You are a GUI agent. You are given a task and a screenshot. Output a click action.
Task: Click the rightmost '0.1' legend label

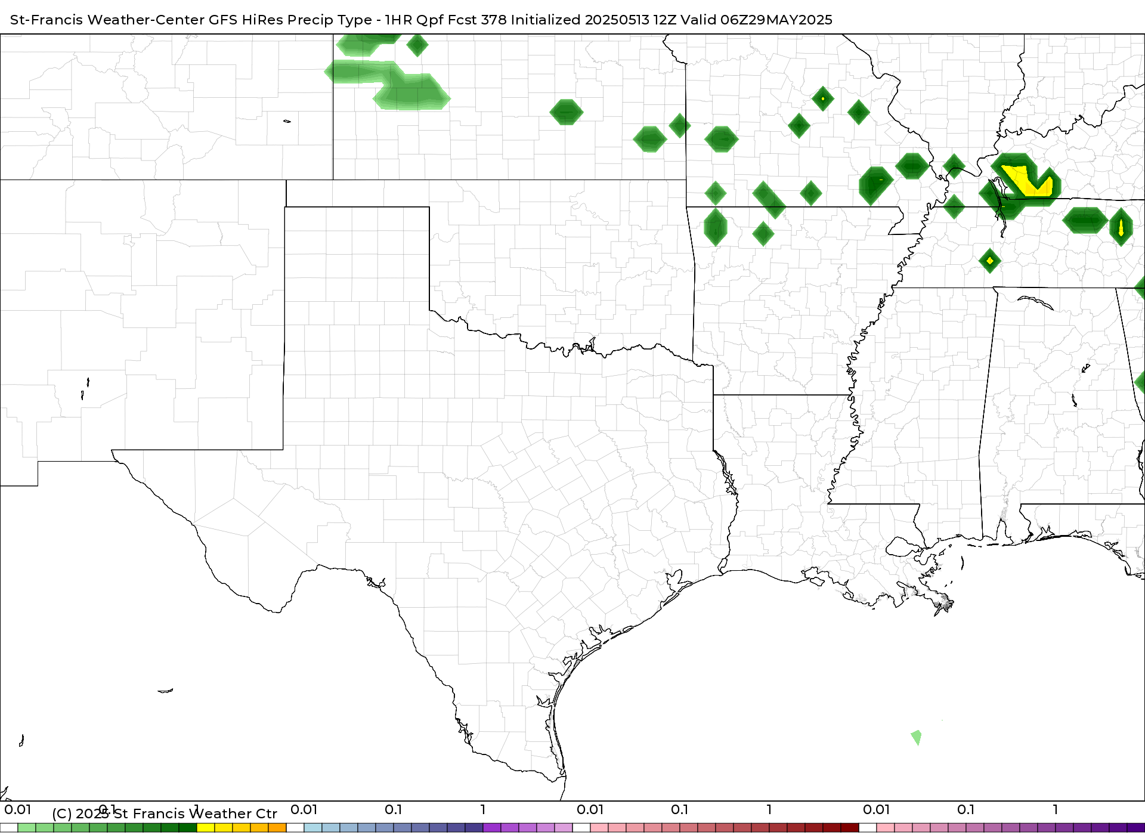(966, 809)
